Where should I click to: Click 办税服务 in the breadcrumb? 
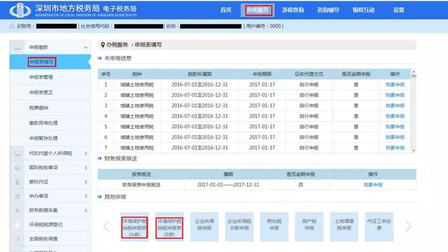[x=117, y=45]
